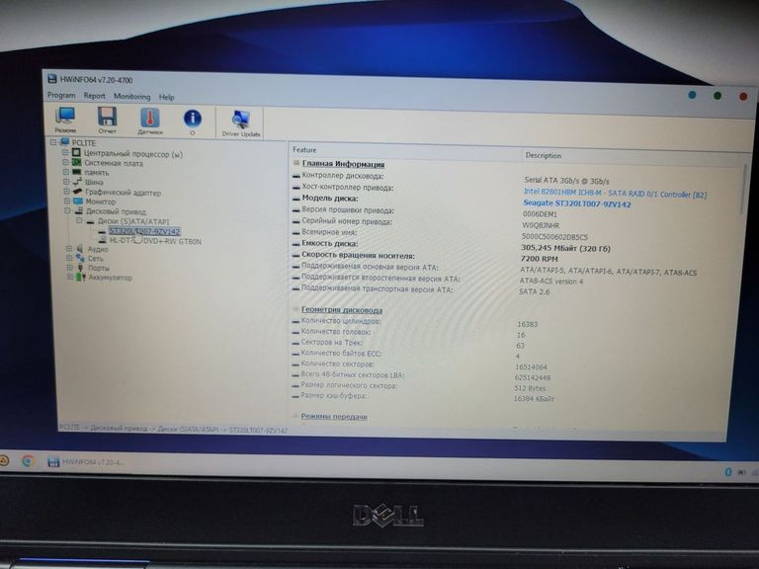Select the HL-DT-ST DVD+-RW GT80N drive item
Screen dimensions: 759x569
pos(155,240)
